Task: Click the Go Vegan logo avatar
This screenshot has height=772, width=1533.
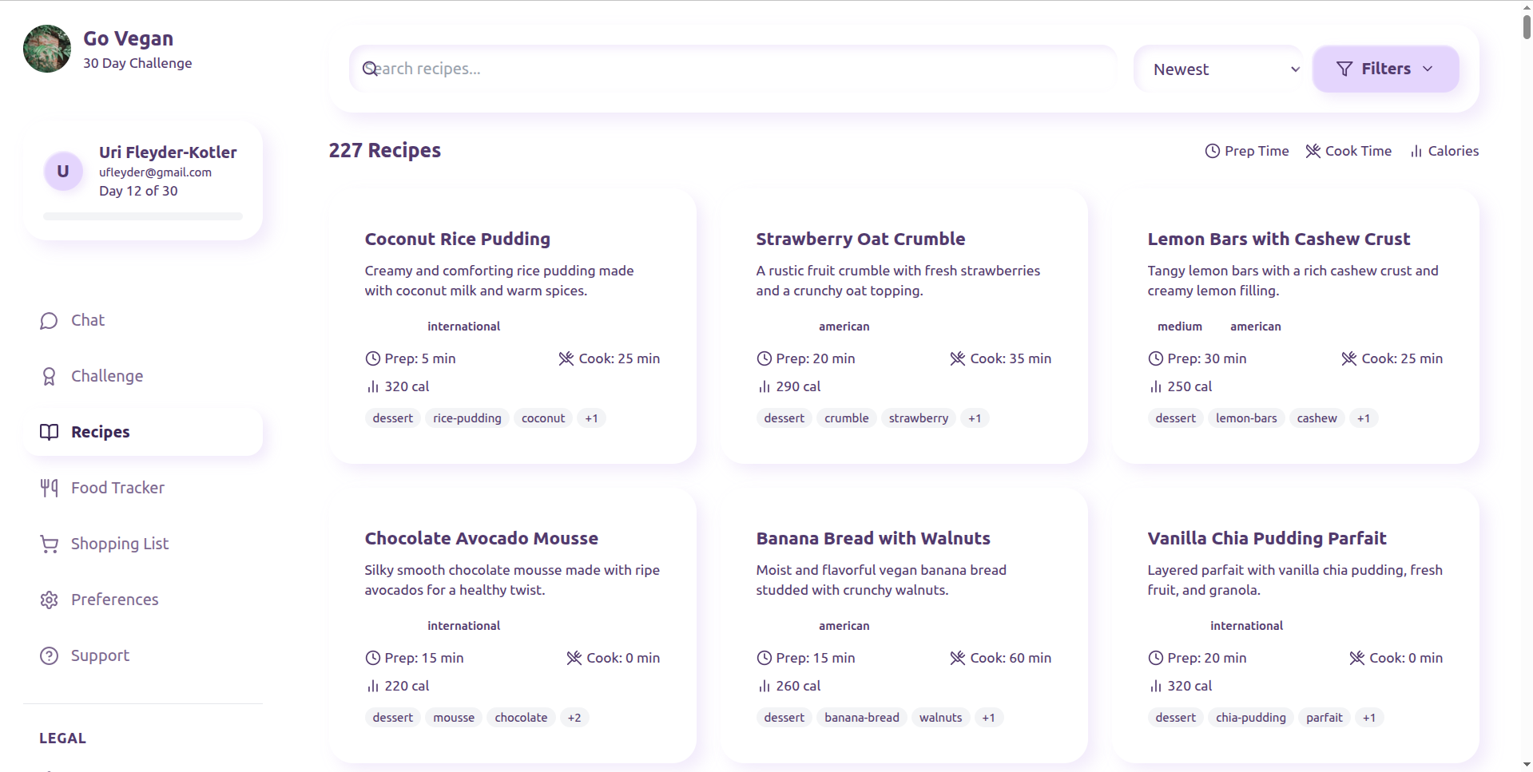Action: click(x=47, y=49)
